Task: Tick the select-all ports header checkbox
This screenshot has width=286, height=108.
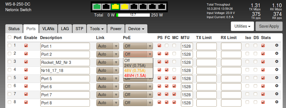Action: [x=10, y=37]
